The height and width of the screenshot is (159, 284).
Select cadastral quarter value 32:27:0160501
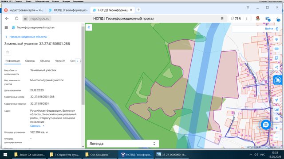coord(39,104)
